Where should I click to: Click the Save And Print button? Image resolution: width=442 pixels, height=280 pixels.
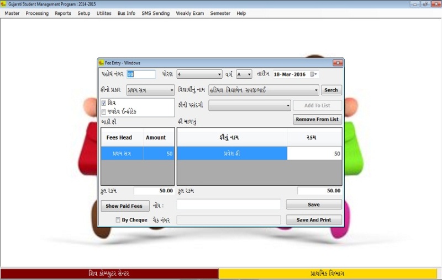[x=314, y=220]
